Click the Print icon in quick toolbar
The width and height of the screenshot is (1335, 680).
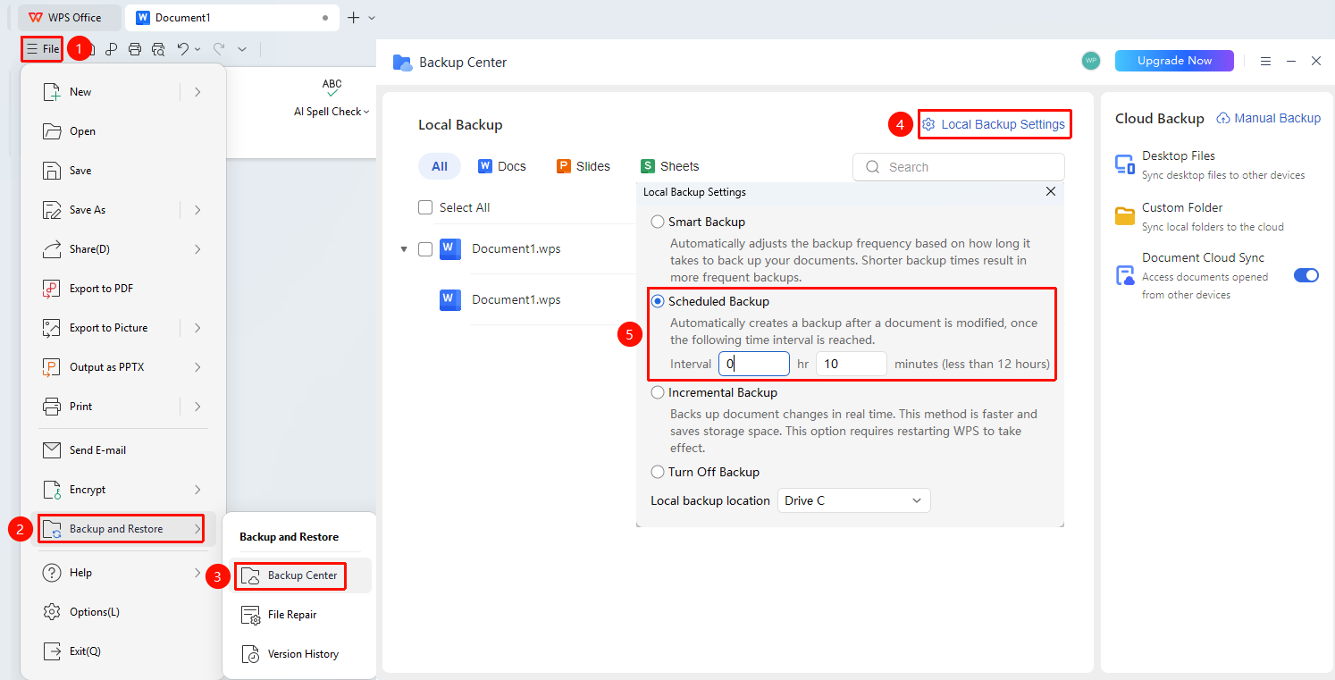[135, 49]
